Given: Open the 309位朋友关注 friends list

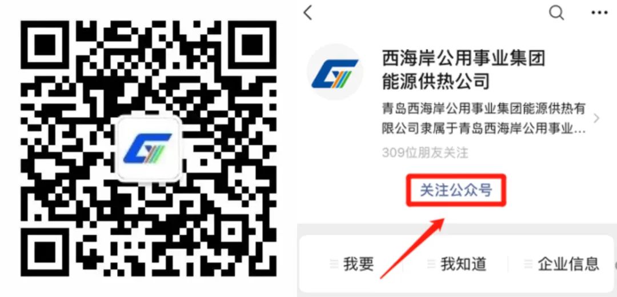Looking at the screenshot, I should pyautogui.click(x=425, y=152).
